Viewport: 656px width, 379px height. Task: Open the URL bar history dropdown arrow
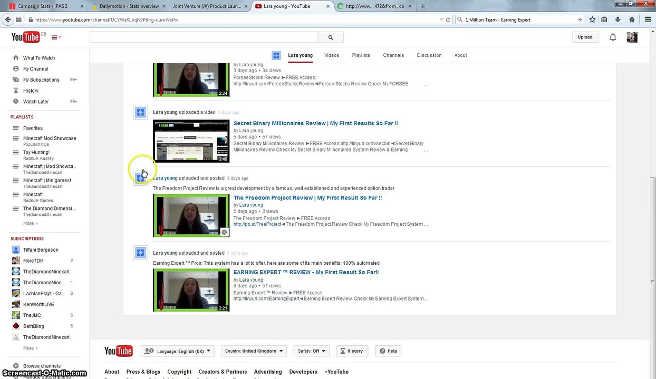click(x=441, y=19)
